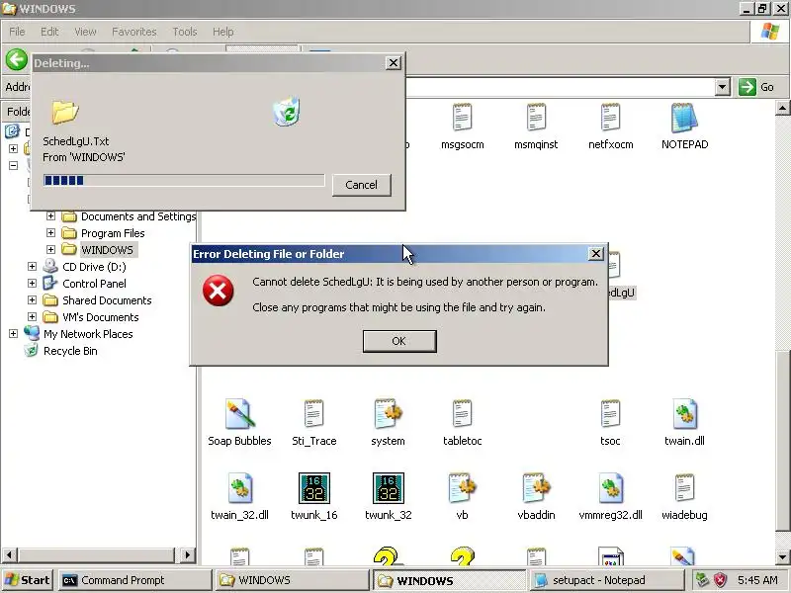
Task: Select the msgsocm file icon
Action: (462, 118)
